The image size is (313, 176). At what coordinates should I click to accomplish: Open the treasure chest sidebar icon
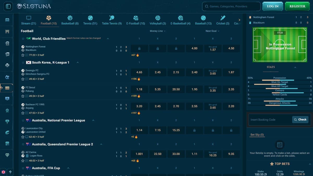[7, 20]
